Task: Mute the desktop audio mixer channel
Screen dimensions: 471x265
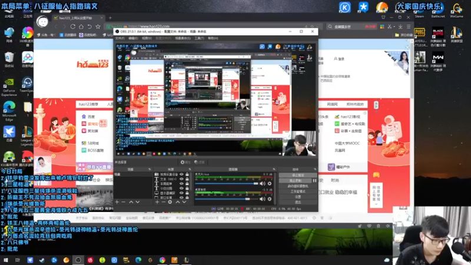Action: (x=263, y=198)
